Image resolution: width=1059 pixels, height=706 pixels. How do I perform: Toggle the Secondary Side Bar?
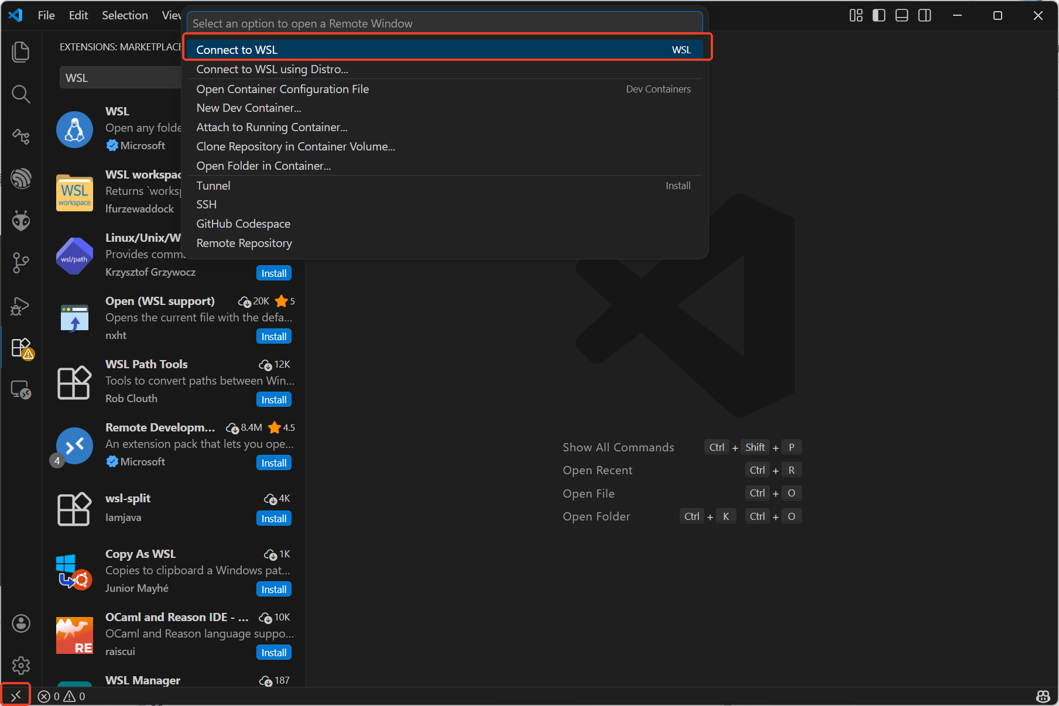(x=925, y=15)
